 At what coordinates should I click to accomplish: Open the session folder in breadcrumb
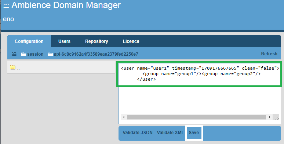coord(32,54)
